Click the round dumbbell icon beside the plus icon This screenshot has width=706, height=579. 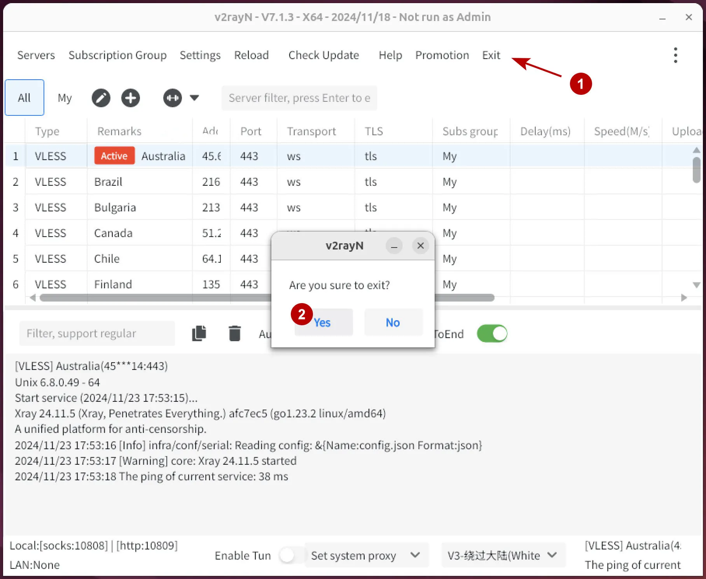173,98
